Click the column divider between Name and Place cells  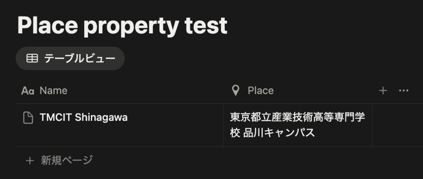224,125
